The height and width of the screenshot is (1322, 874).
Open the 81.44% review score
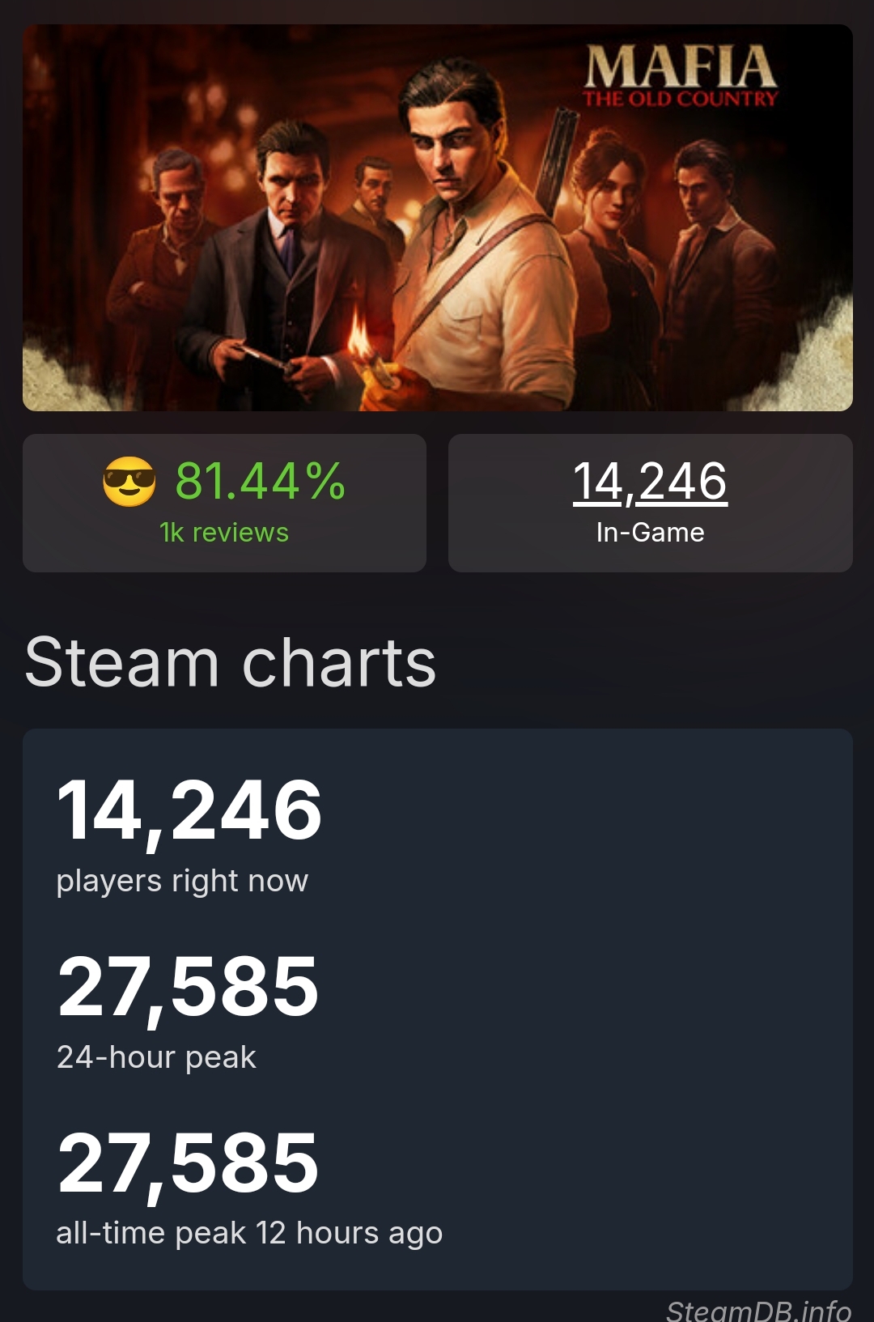click(261, 481)
